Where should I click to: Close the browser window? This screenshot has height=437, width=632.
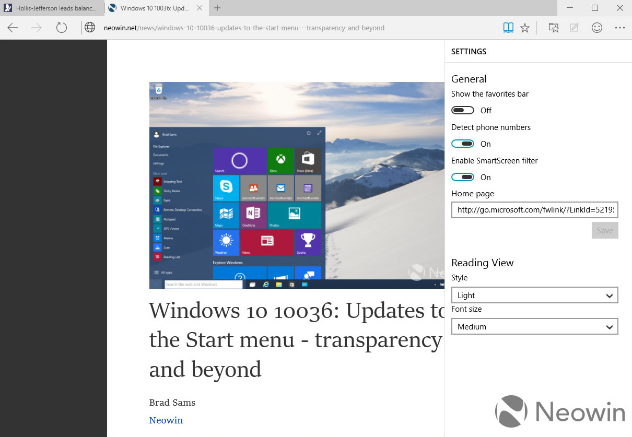(619, 8)
